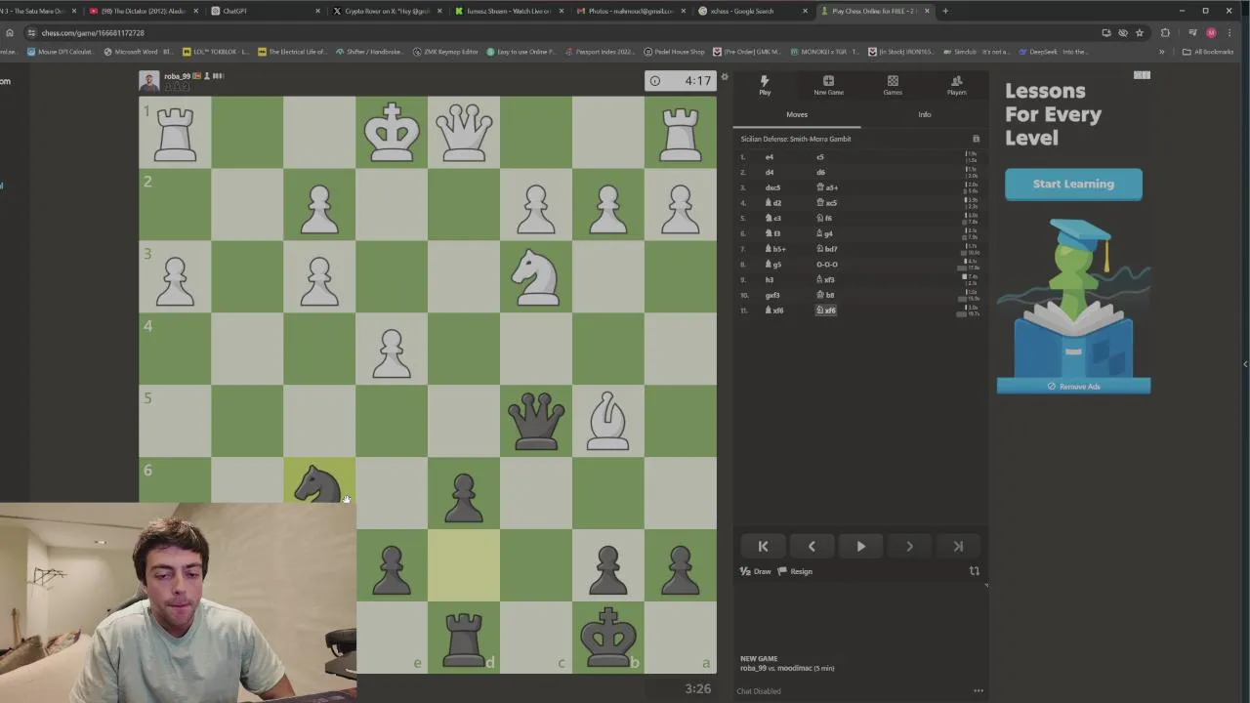Screen dimensions: 1250x703
Task: Click the ad options icon above Lessons banner
Action: point(1142,75)
